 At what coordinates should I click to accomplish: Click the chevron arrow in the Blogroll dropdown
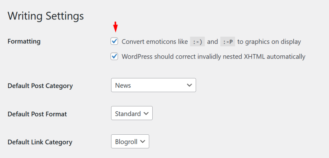pos(143,142)
